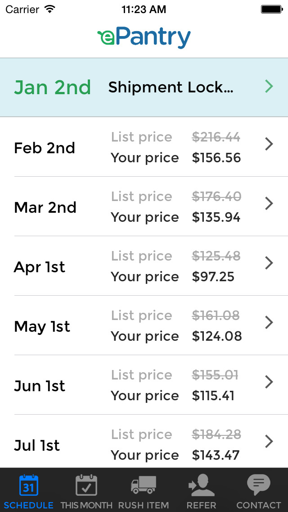
Task: Tap the Contact speech bubble icon
Action: click(x=259, y=485)
